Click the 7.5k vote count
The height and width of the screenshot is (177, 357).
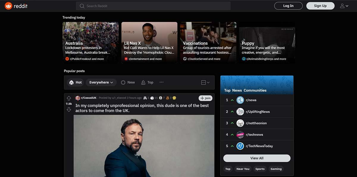coord(69,104)
